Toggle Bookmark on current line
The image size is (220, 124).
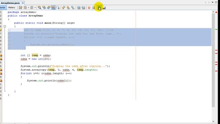(x=73, y=8)
